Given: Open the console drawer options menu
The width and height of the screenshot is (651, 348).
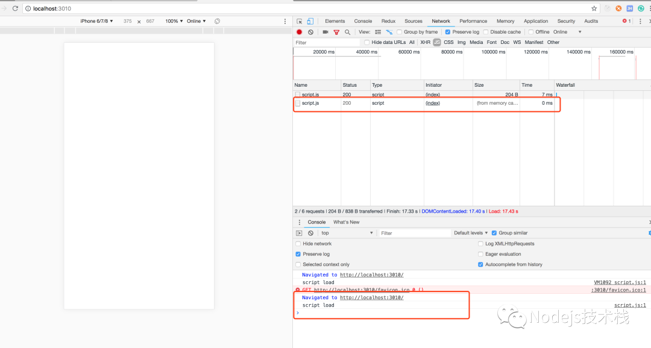Looking at the screenshot, I should (300, 222).
